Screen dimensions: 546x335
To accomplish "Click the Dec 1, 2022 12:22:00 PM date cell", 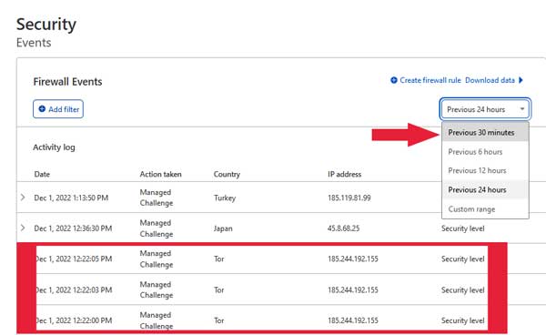I will (74, 320).
